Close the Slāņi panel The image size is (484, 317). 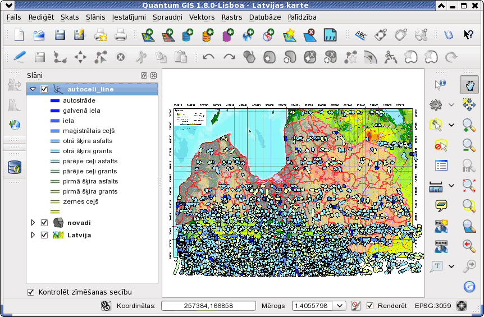tap(153, 76)
